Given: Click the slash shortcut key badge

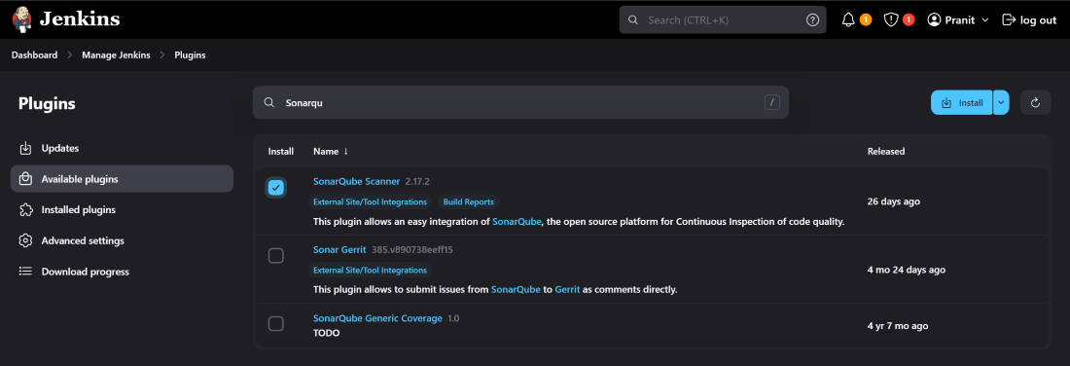Looking at the screenshot, I should point(771,102).
